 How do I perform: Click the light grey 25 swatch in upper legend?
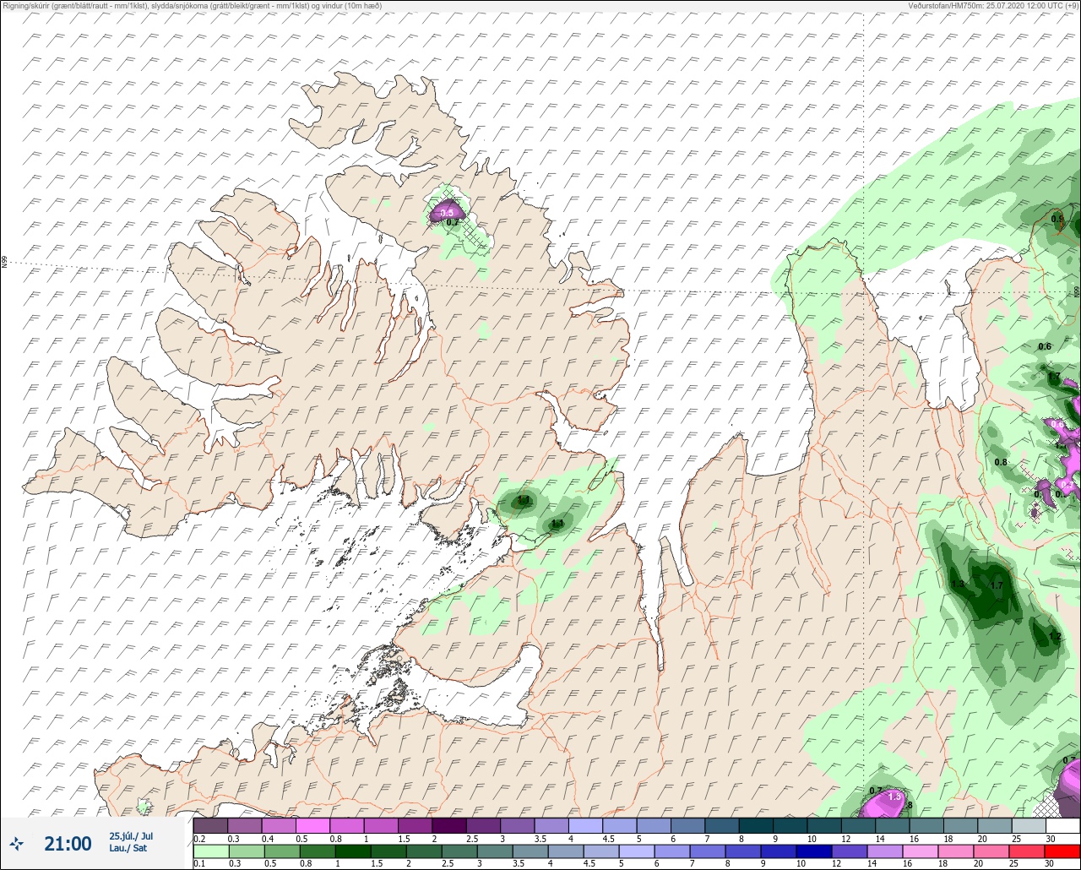[1028, 825]
